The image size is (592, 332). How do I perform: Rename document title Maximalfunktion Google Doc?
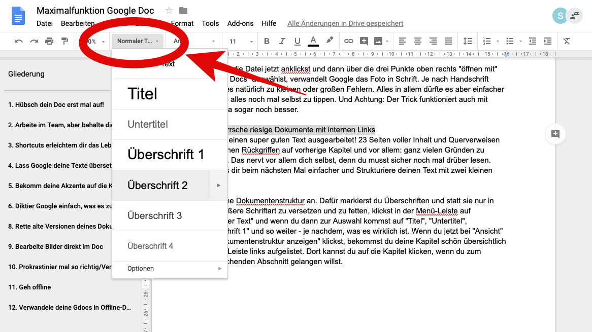point(95,11)
